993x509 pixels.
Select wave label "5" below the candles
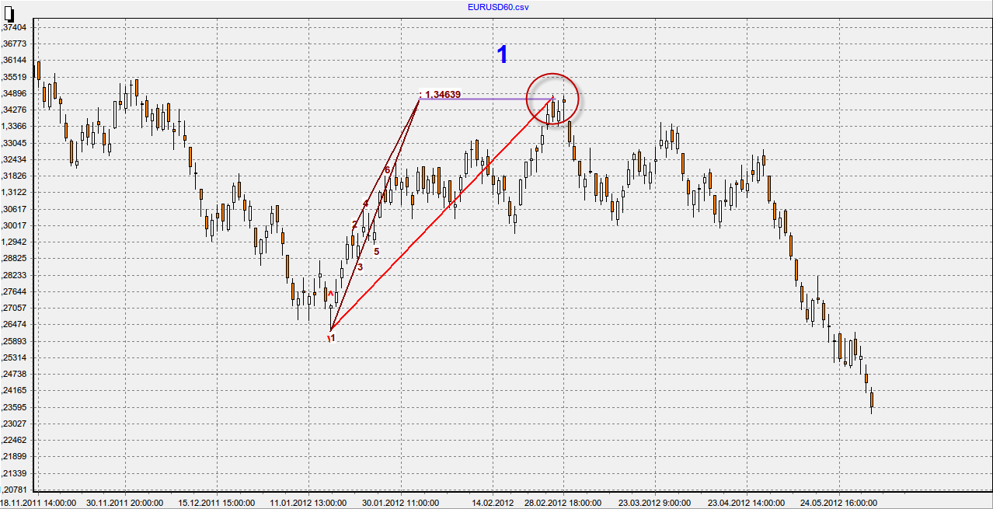[377, 251]
